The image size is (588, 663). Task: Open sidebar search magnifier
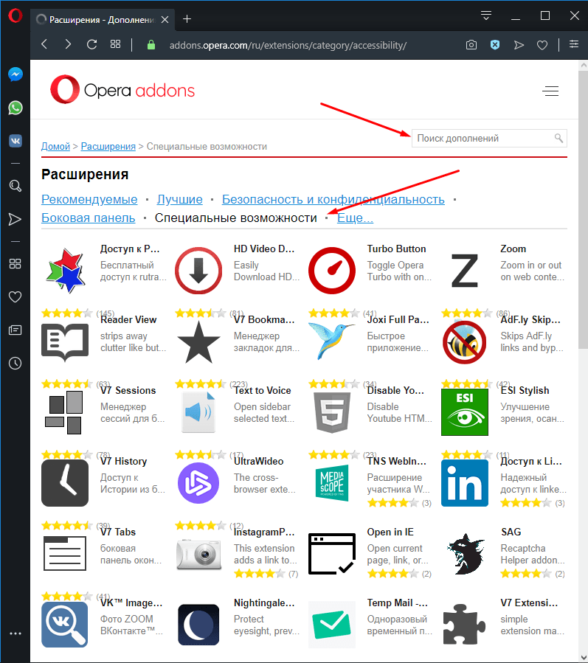pos(15,186)
